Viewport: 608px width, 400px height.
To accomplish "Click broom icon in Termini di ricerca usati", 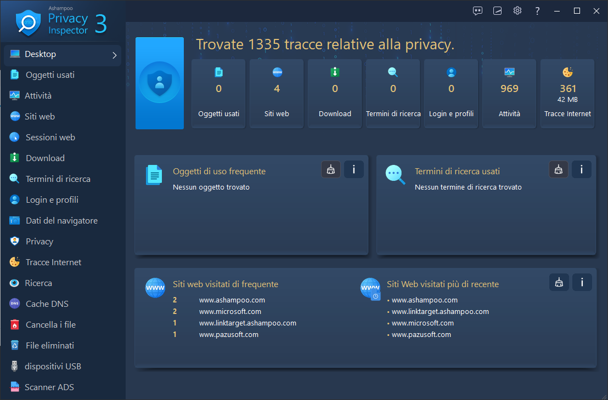I will (559, 169).
